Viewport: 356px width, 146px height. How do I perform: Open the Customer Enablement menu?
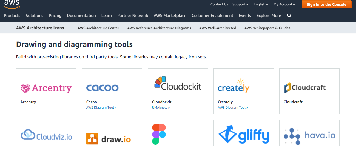coord(212,16)
